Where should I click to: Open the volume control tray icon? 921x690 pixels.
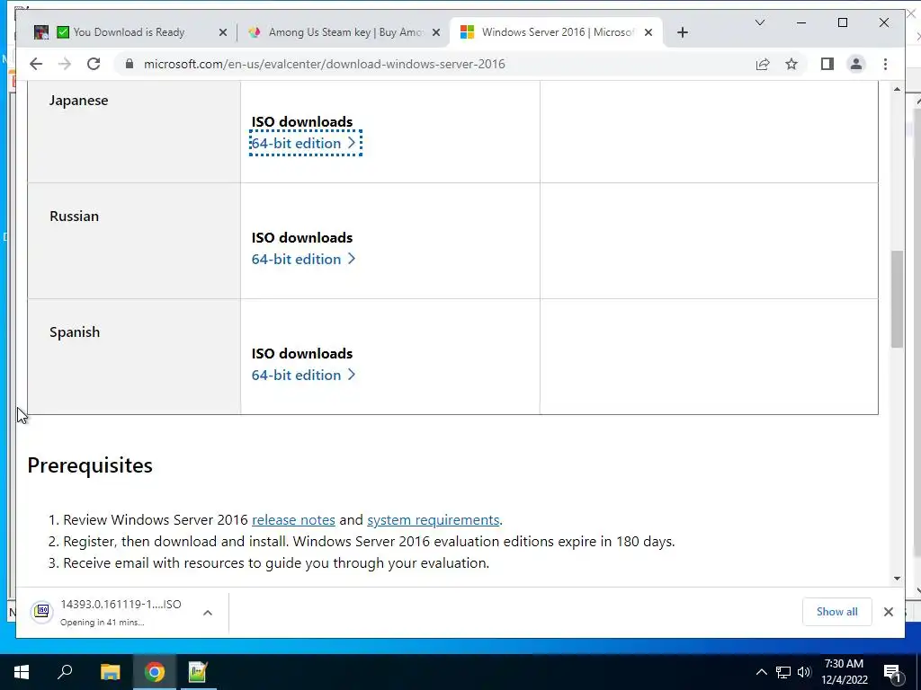click(x=804, y=672)
